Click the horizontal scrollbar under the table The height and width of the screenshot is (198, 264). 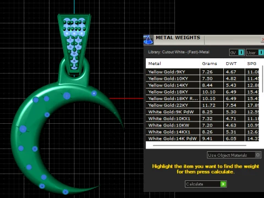200,145
